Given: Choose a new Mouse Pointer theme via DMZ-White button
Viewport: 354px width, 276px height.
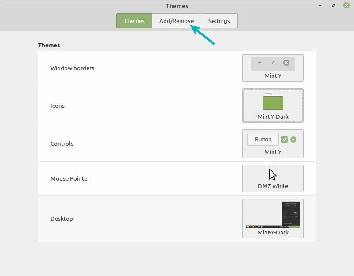Looking at the screenshot, I should point(273,178).
